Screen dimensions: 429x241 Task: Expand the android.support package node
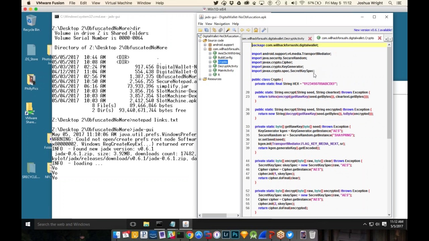(205, 45)
